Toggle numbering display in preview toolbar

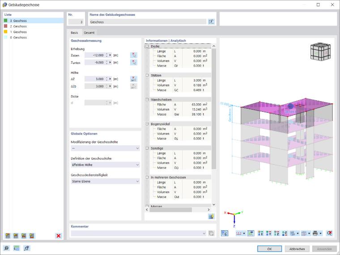[x=238, y=234]
